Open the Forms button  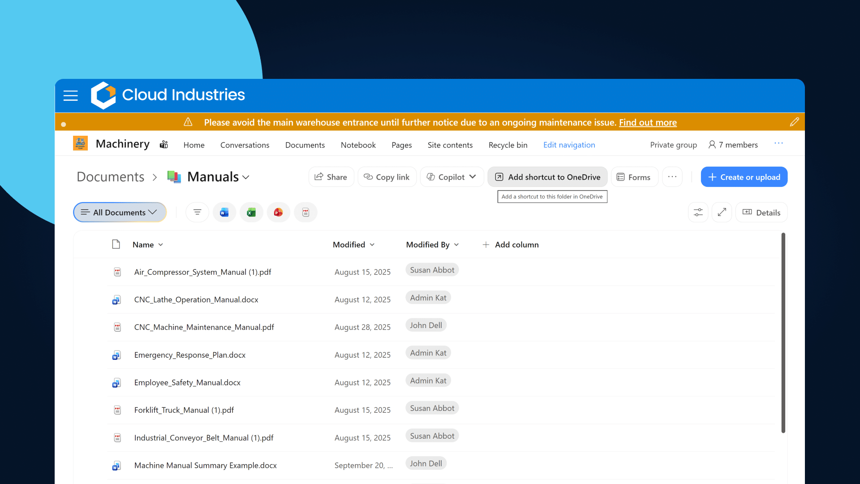click(x=634, y=177)
